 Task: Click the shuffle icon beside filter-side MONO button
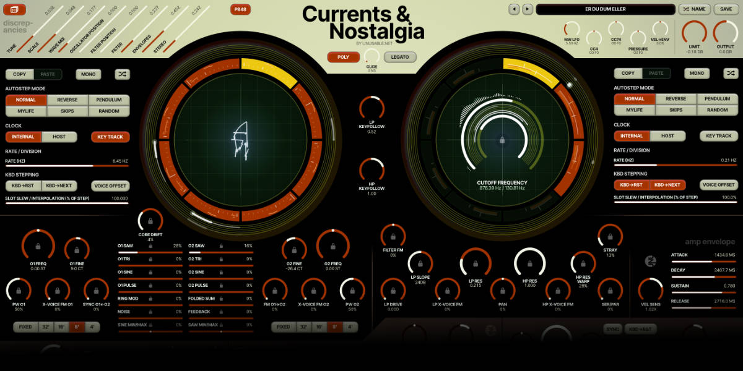(731, 73)
